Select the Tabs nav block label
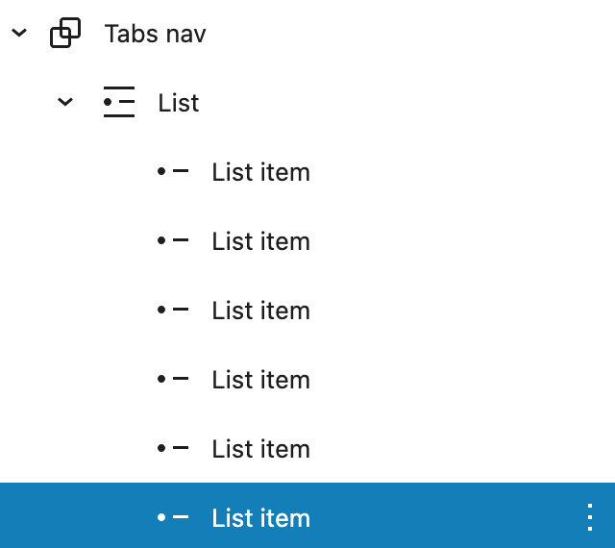 [x=155, y=34]
